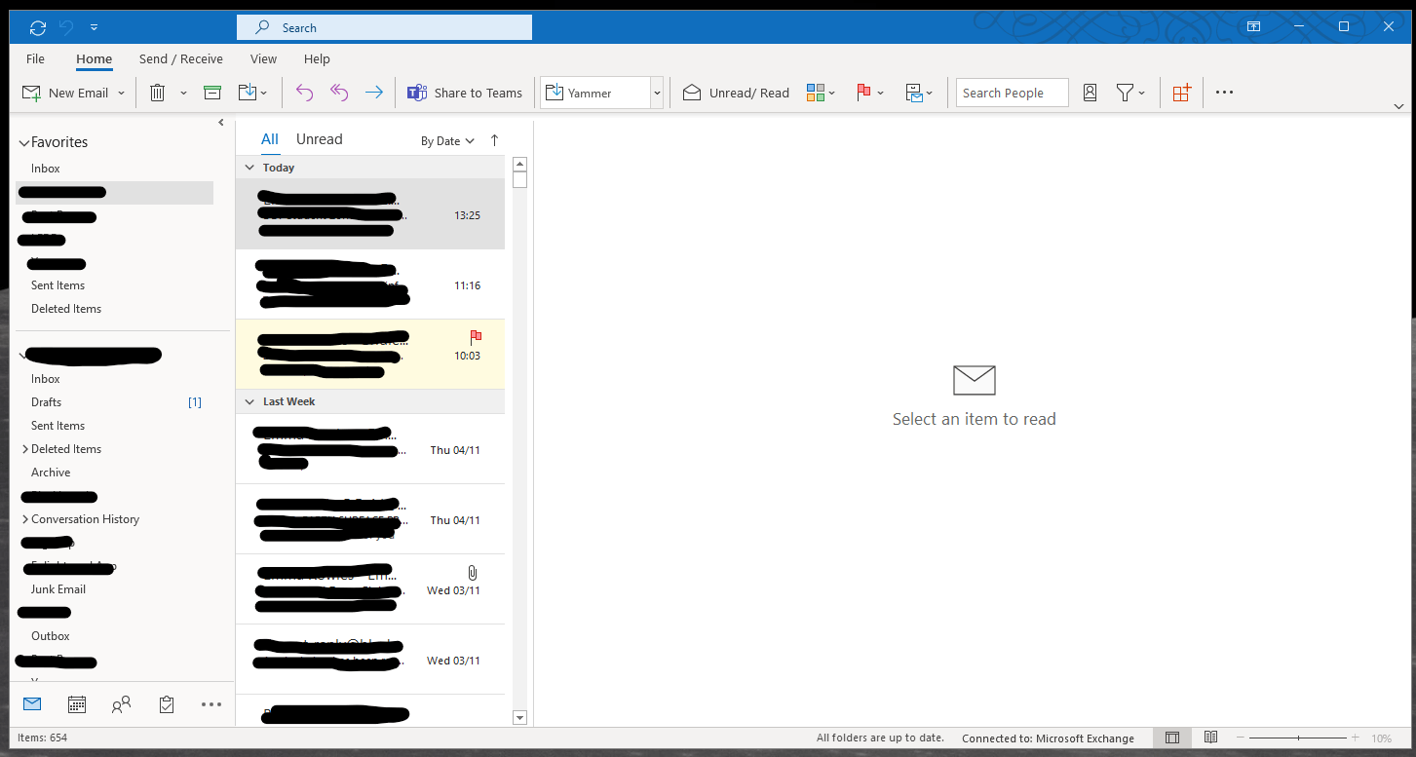Switch to Calendar in the navigation bar

click(77, 704)
